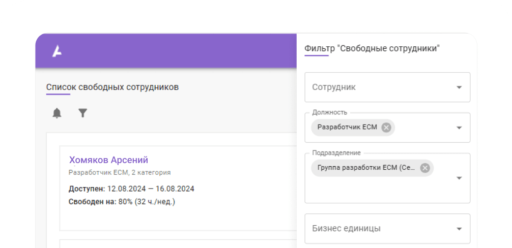Screen dimensions: 512x248
Task: Click the Фильтр "Свободные сотрудники" panel title
Action: [x=372, y=49]
